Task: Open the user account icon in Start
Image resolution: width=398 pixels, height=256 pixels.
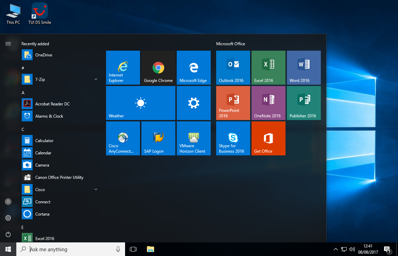Action: [x=8, y=202]
